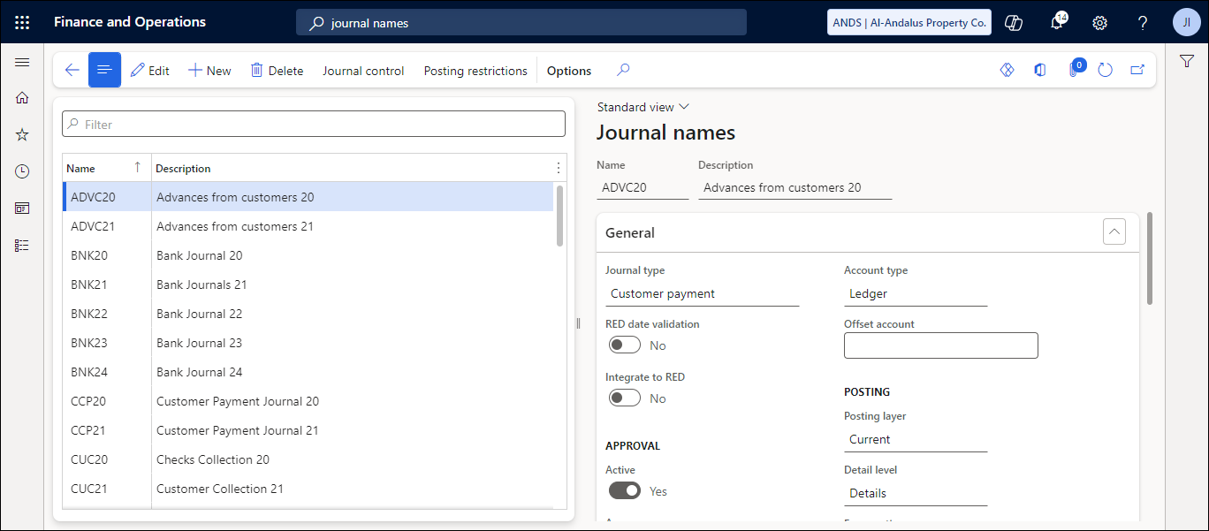1209x531 pixels.
Task: Switch to Posting restrictions
Action: pos(475,70)
